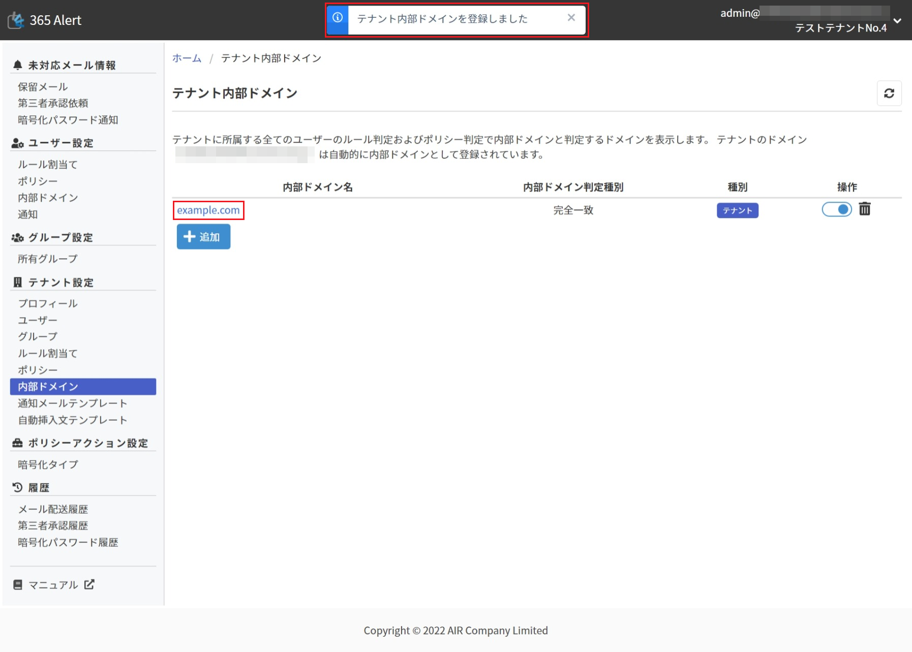Open the example.com domain link
This screenshot has height=652, width=912.
208,210
